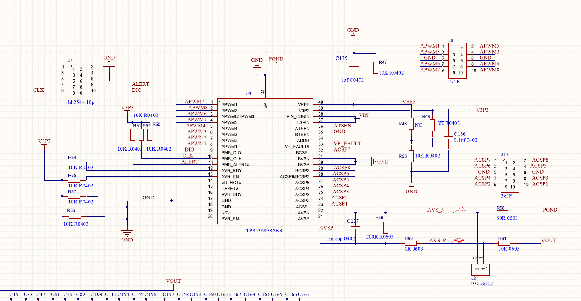Select the R55 resistor symbol
581x301 pixels.
pos(74,180)
